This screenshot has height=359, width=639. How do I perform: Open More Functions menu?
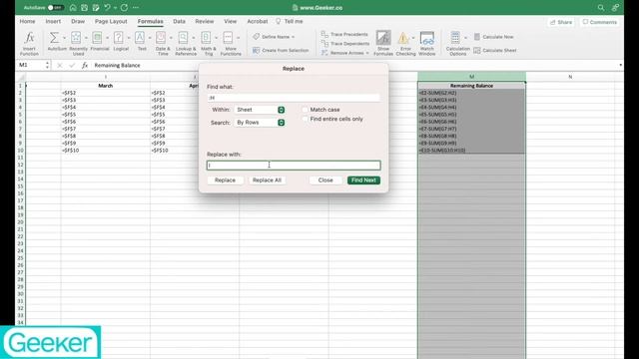coord(231,43)
